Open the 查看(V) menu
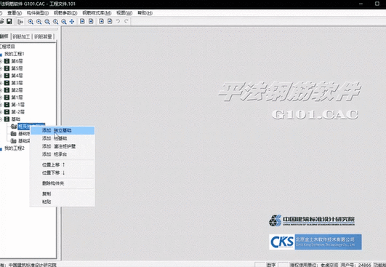 click(15, 13)
